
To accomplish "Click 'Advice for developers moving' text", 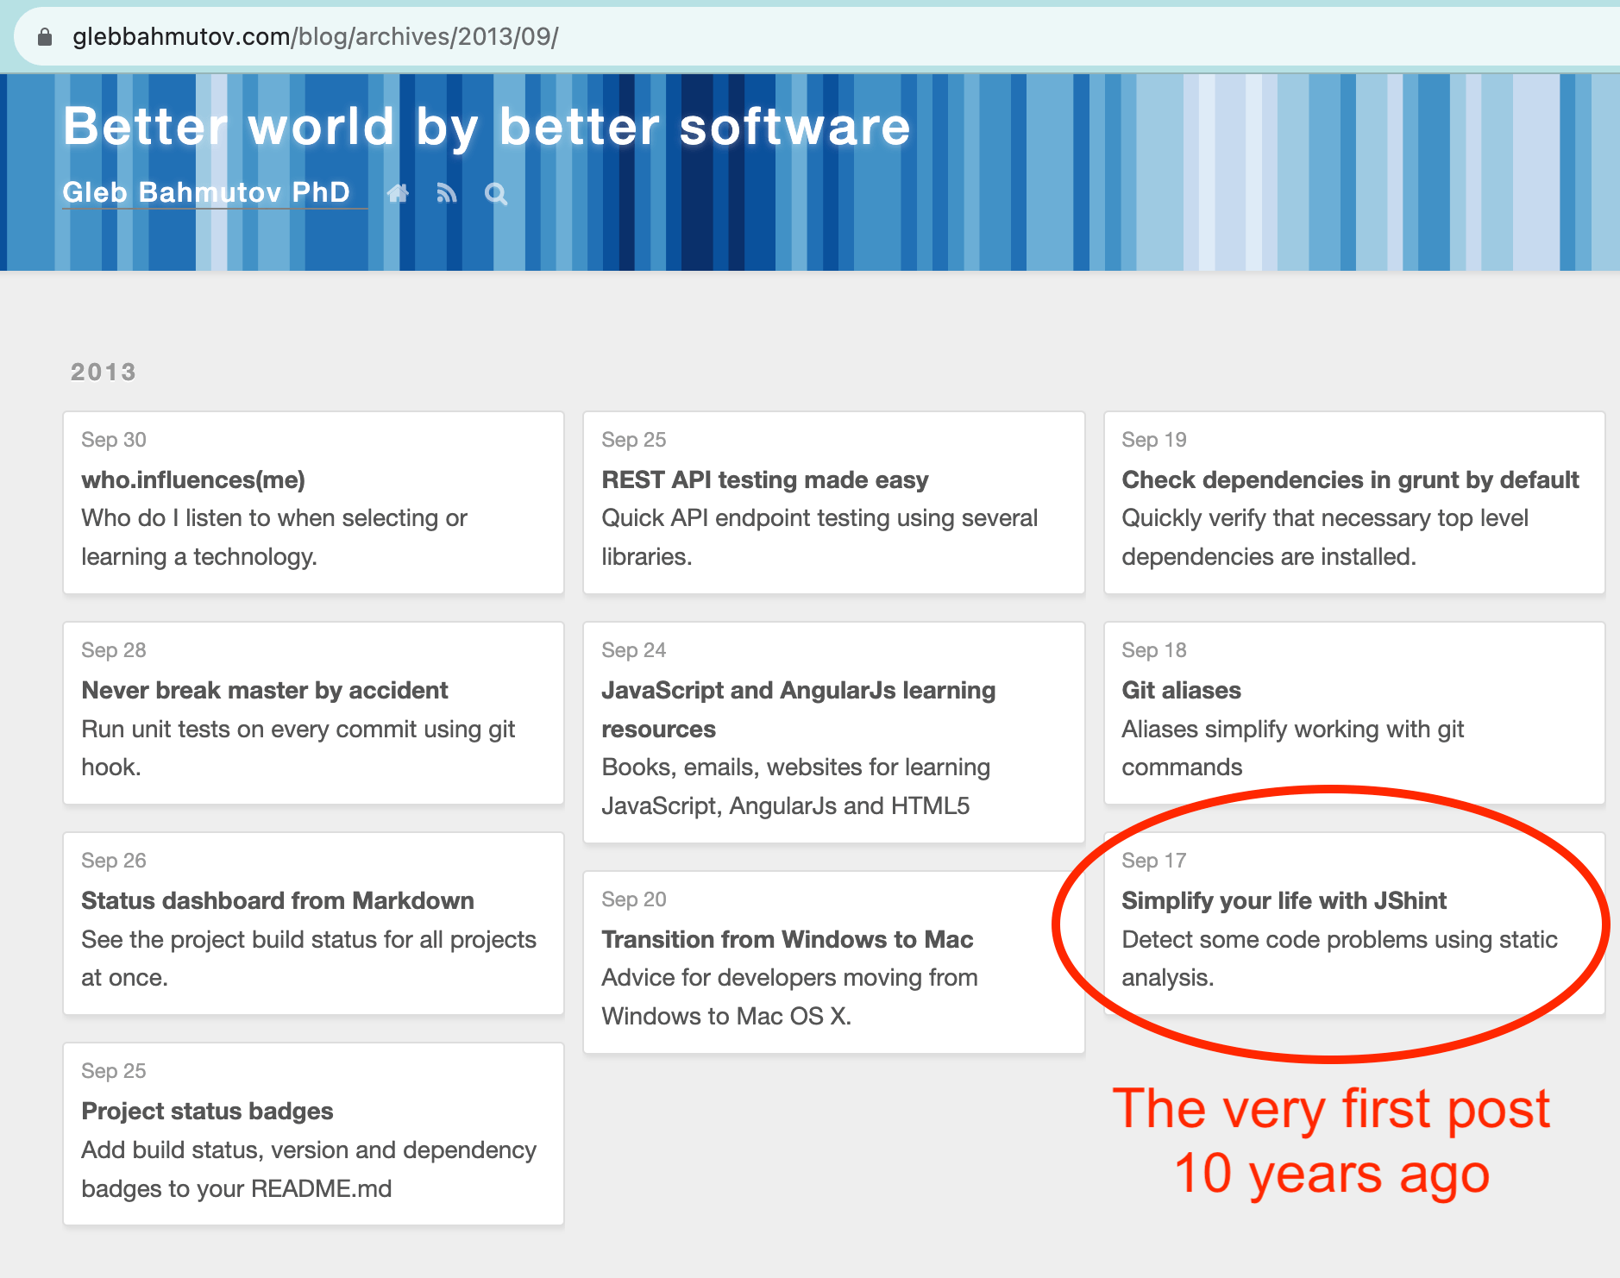I will click(789, 997).
